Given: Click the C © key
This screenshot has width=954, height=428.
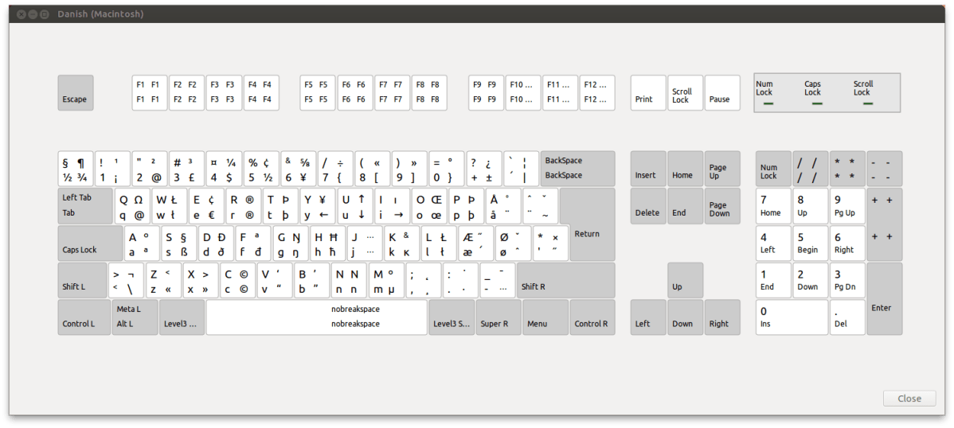Looking at the screenshot, I should tap(237, 280).
